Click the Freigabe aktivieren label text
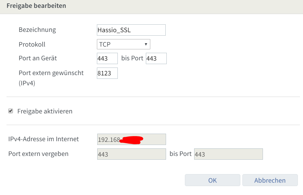Viewport: 303px width, 195px height. (x=45, y=111)
